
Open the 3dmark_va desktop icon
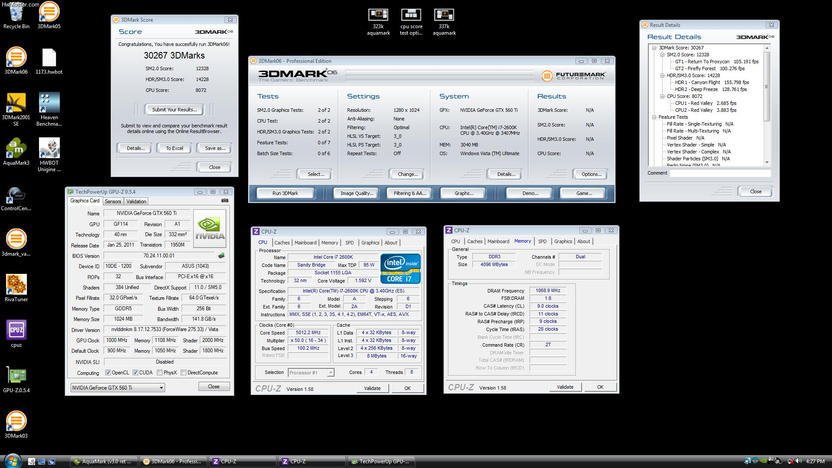pyautogui.click(x=16, y=243)
